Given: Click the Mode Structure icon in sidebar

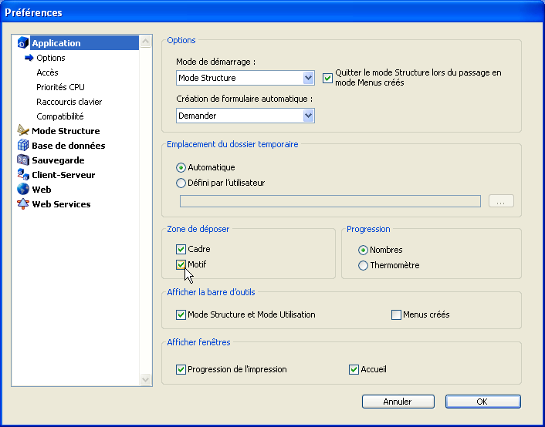Looking at the screenshot, I should pos(23,131).
